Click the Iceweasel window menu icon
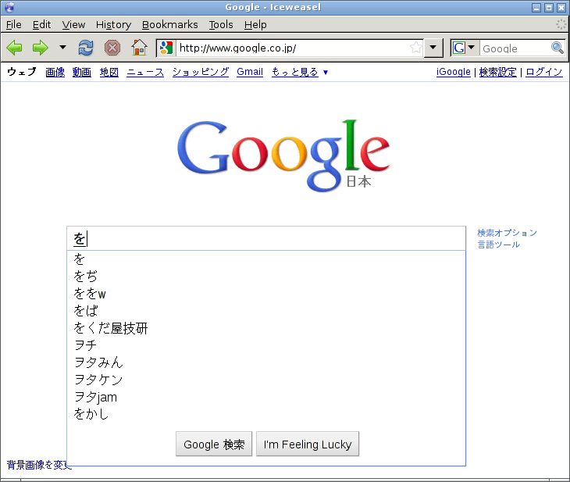 [9, 7]
